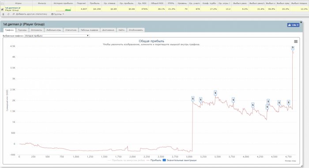Switch to the 'Достижения' tab
The width and height of the screenshot is (309, 168).
click(x=108, y=30)
